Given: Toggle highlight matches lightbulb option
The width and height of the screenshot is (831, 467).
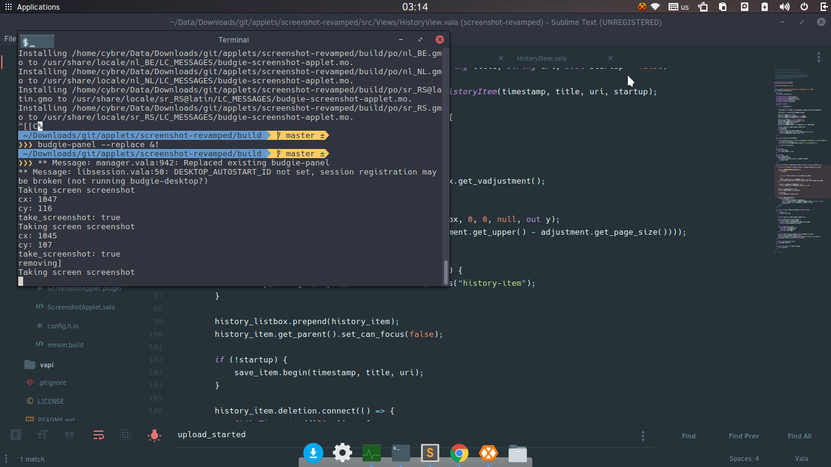Looking at the screenshot, I should (155, 435).
